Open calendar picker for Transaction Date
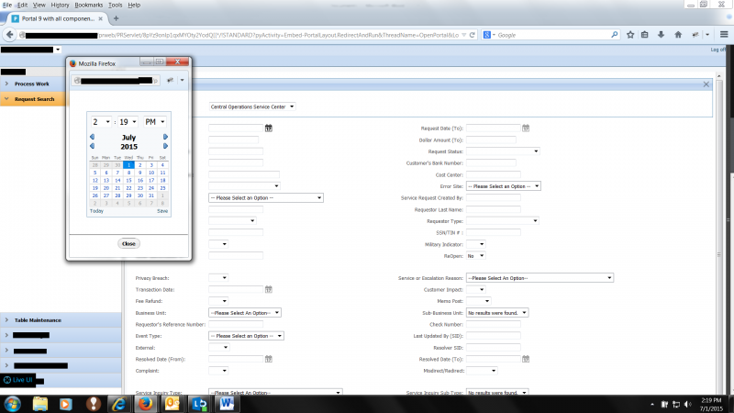 pos(268,289)
